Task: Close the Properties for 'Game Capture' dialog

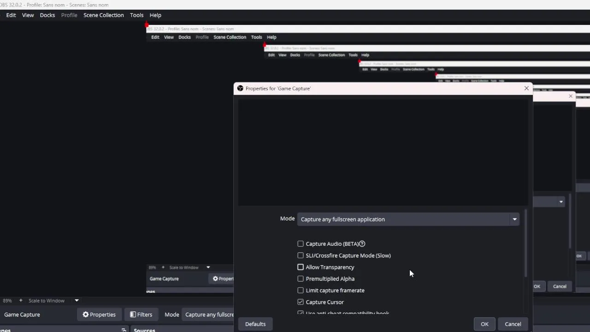Action: [x=526, y=88]
